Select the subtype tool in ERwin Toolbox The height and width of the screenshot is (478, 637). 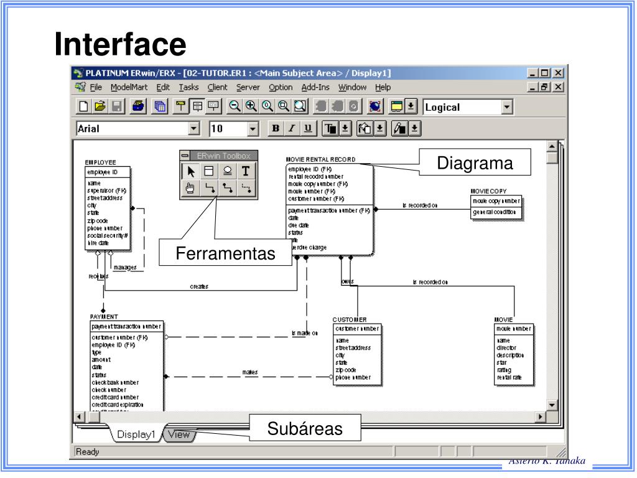pyautogui.click(x=228, y=171)
